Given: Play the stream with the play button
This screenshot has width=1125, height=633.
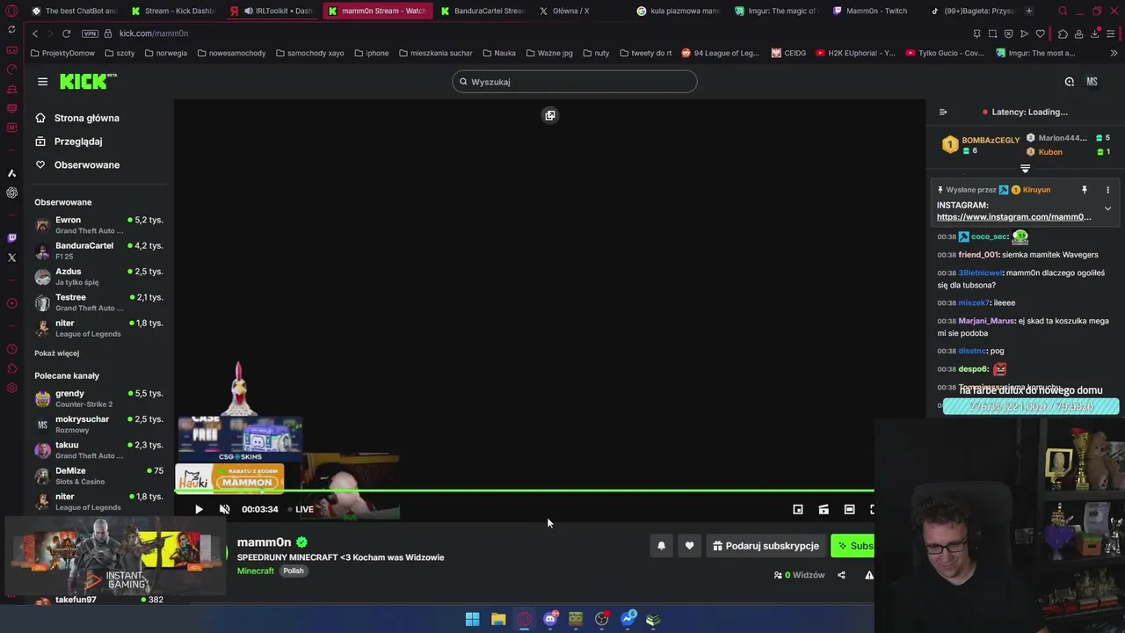Looking at the screenshot, I should click(199, 509).
